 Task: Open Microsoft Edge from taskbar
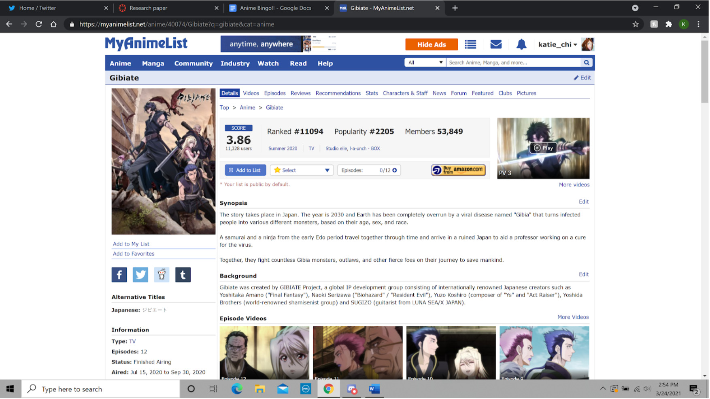coord(237,390)
